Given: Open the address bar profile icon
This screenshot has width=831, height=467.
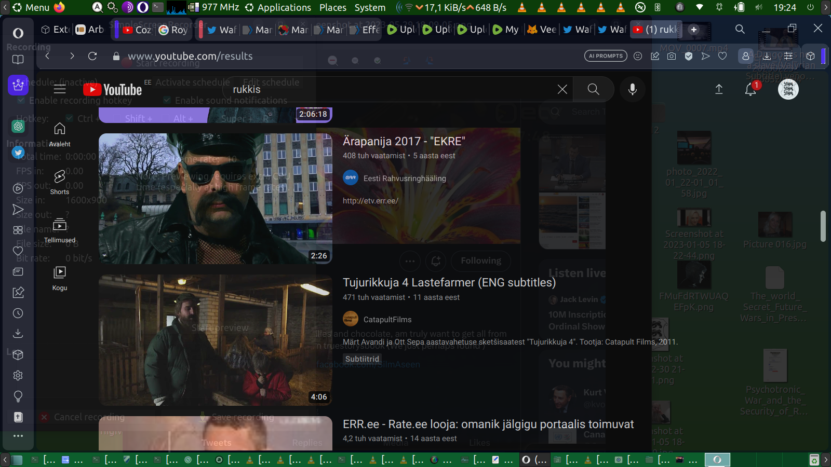Looking at the screenshot, I should 746,56.
